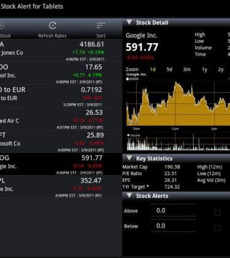The image size is (230, 258).
Task: Enable the Below alert checkbox
Action: tap(218, 228)
